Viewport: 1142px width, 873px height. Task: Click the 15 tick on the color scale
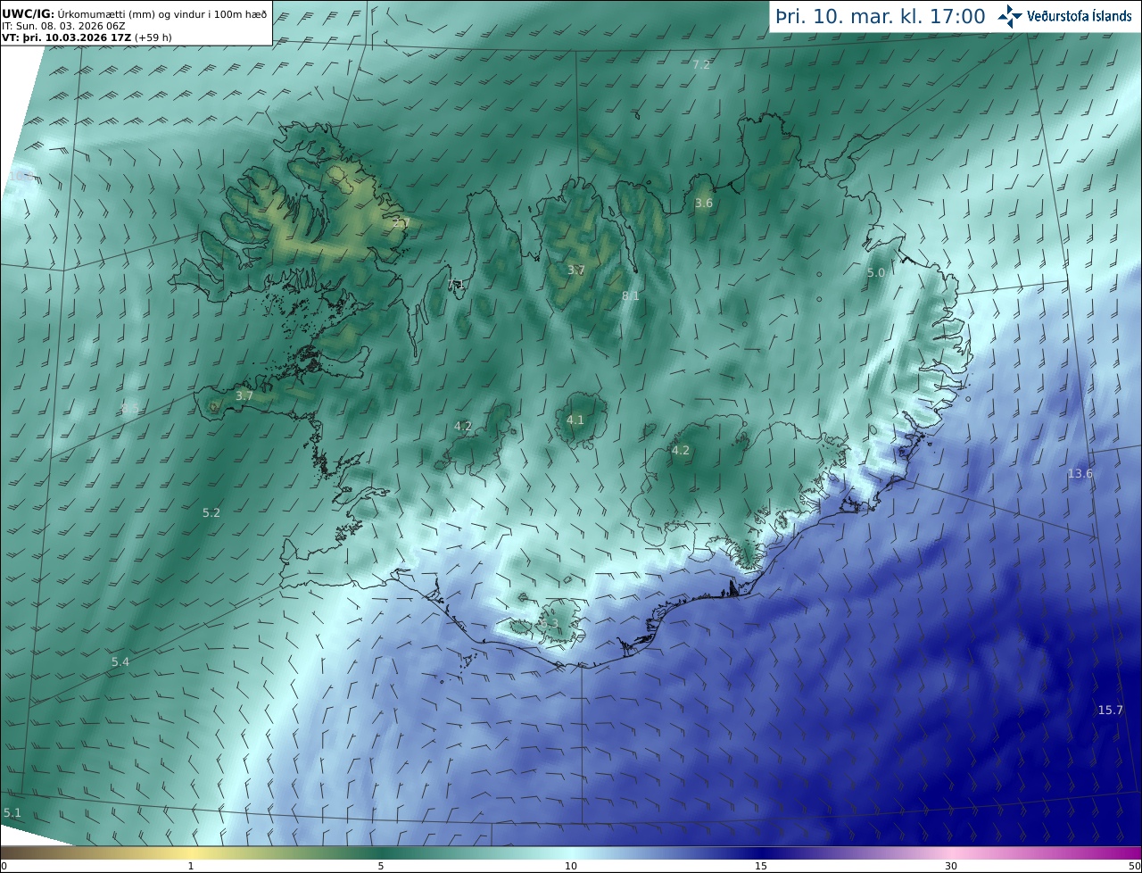(761, 866)
